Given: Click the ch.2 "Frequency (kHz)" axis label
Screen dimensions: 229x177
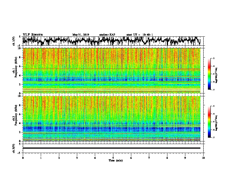Looking at the screenshot, I should tap(16, 115).
